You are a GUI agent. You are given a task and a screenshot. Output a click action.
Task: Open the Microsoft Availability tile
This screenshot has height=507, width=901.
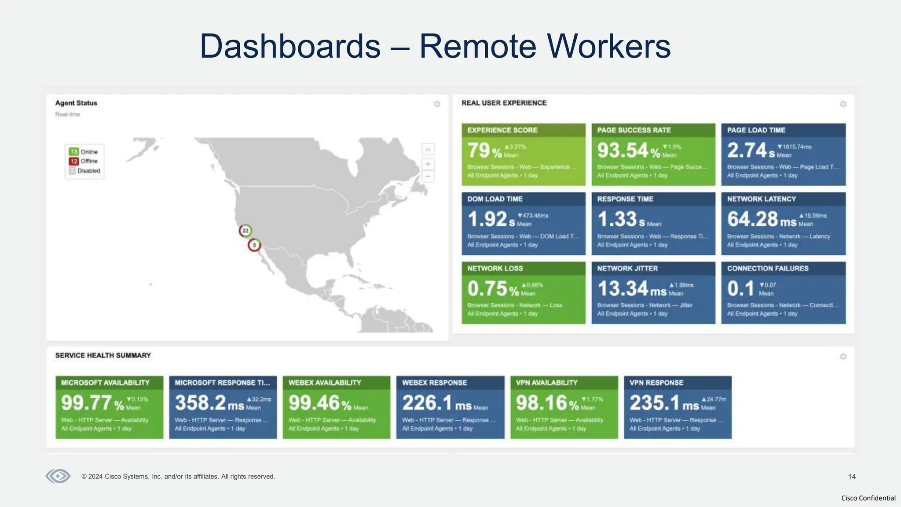coord(109,407)
